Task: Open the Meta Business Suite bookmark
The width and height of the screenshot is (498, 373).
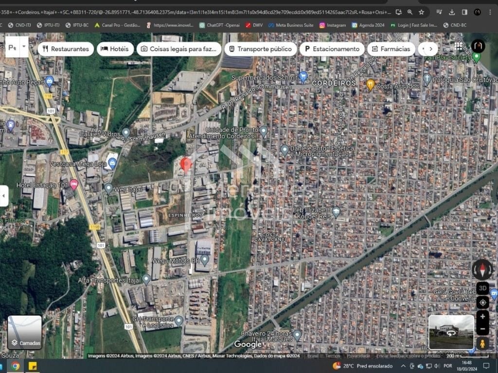Action: click(x=291, y=25)
